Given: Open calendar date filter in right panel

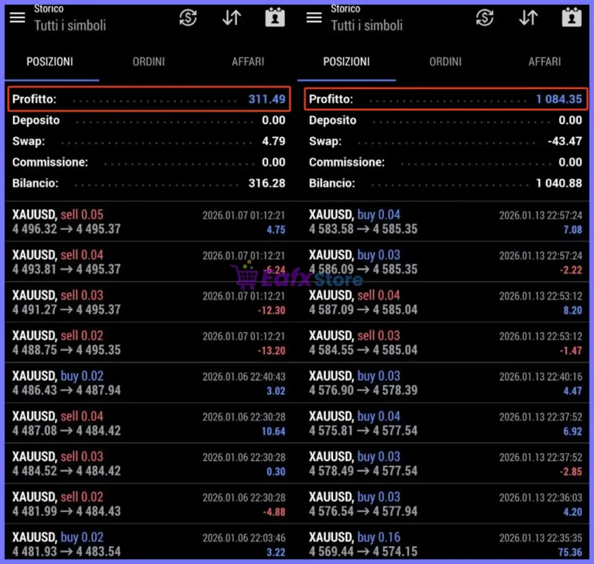Looking at the screenshot, I should [x=572, y=17].
